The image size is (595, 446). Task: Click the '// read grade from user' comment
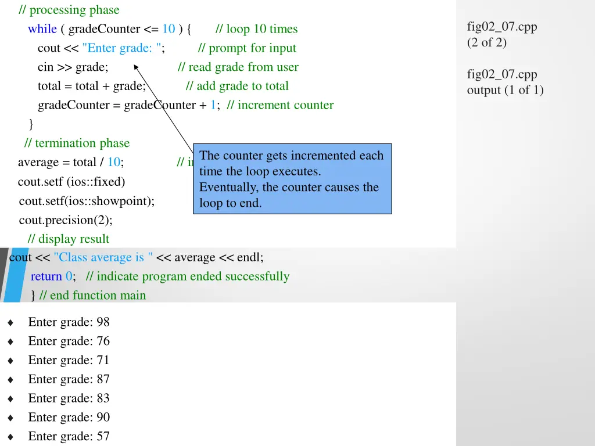pos(238,67)
